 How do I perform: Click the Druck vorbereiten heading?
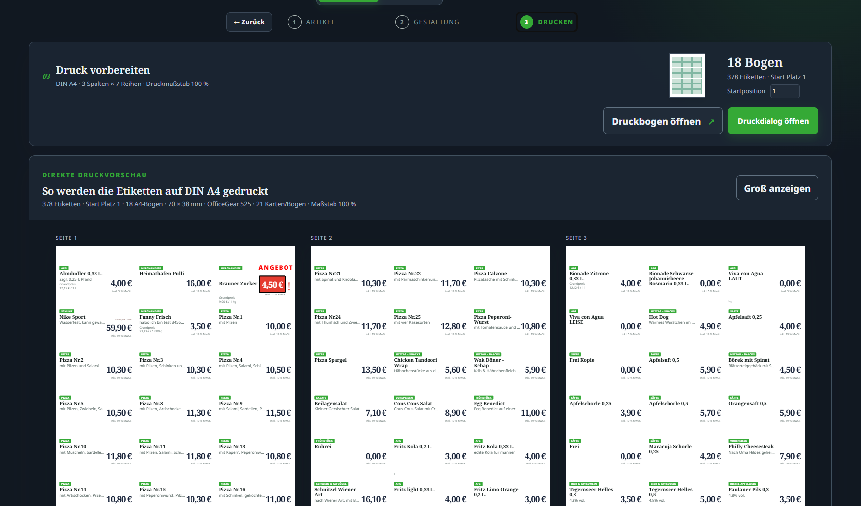coord(103,70)
